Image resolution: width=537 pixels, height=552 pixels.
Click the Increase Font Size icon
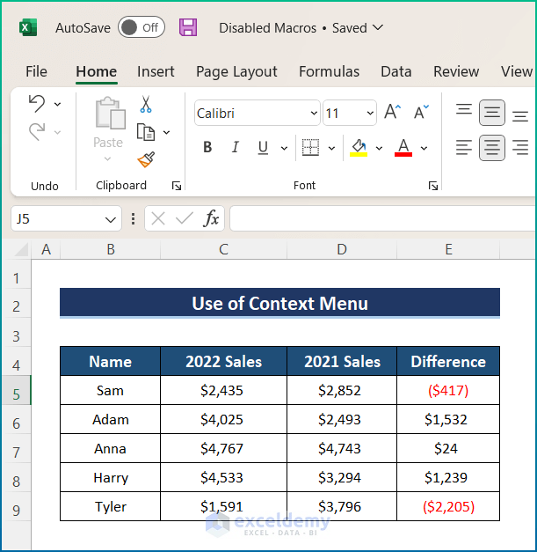393,112
